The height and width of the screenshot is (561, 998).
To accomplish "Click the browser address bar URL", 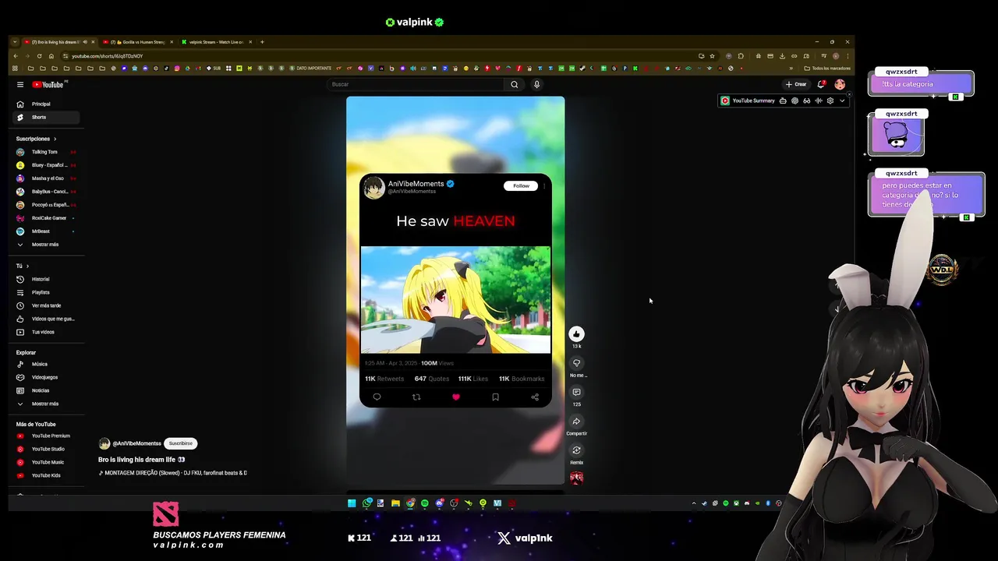I will point(108,56).
